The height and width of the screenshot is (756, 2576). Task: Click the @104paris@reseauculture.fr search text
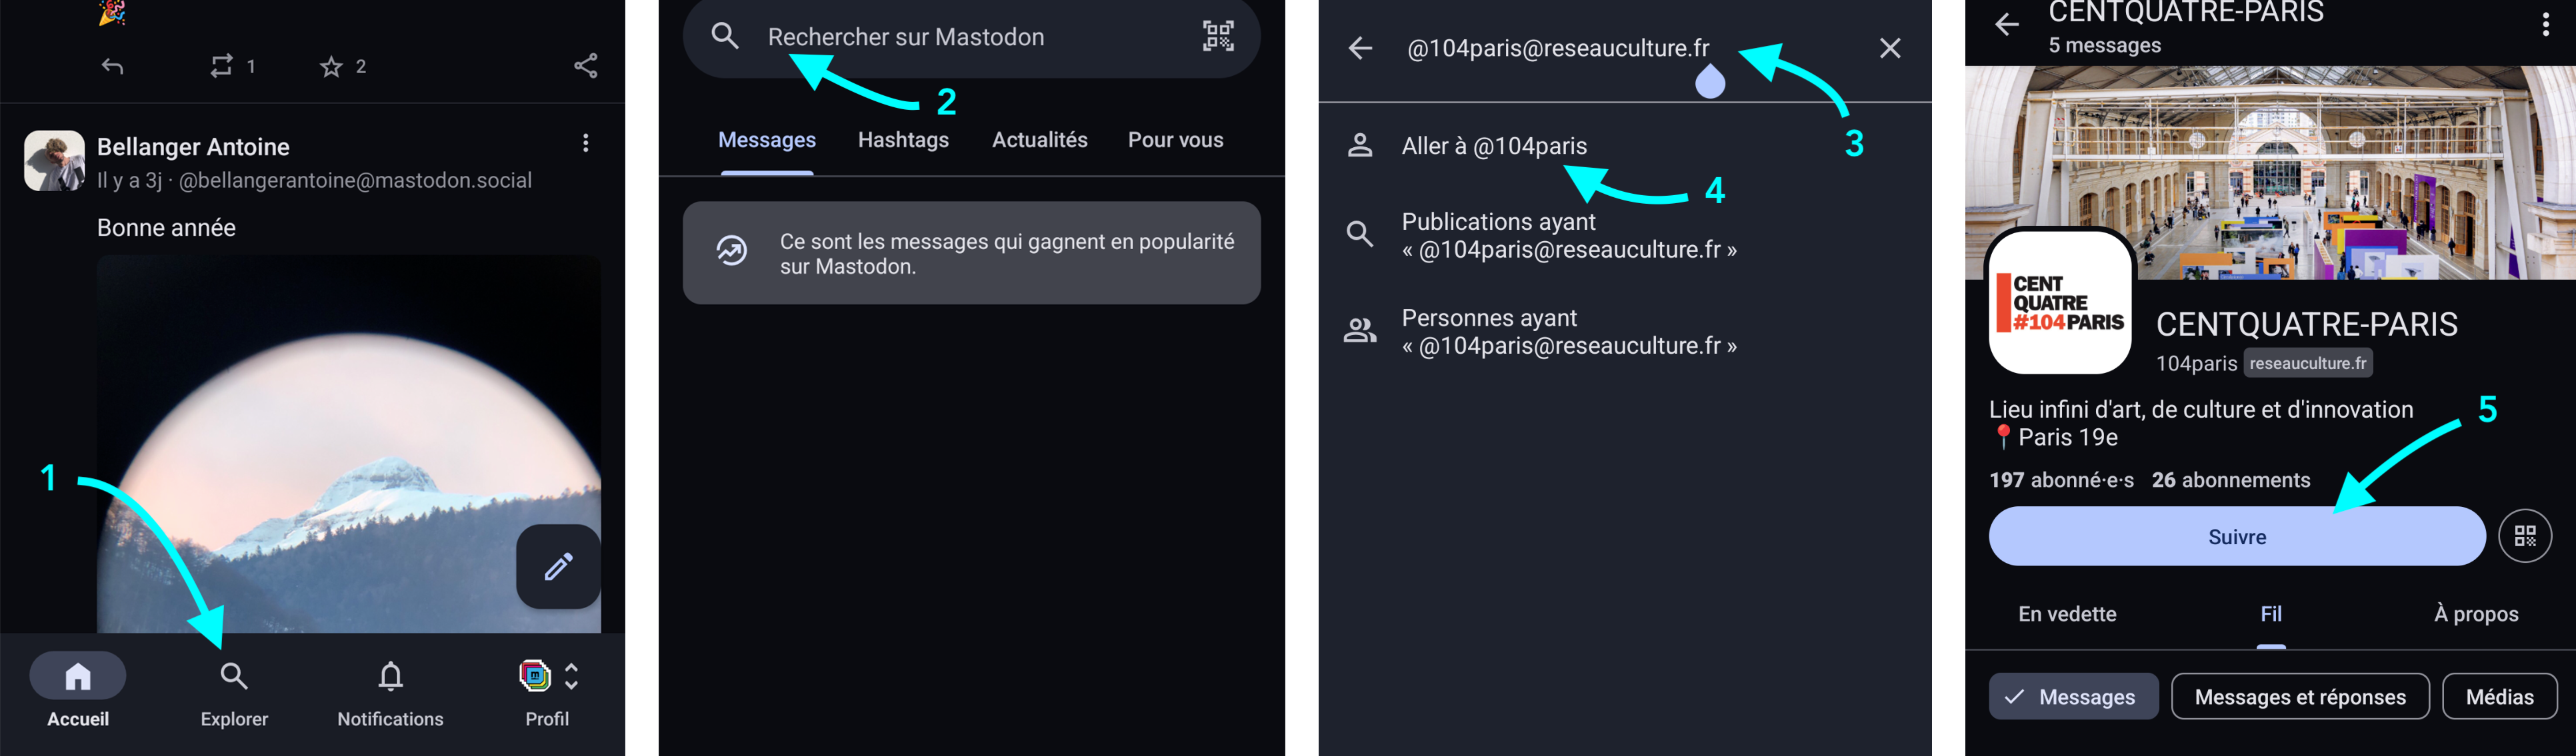point(1558,48)
